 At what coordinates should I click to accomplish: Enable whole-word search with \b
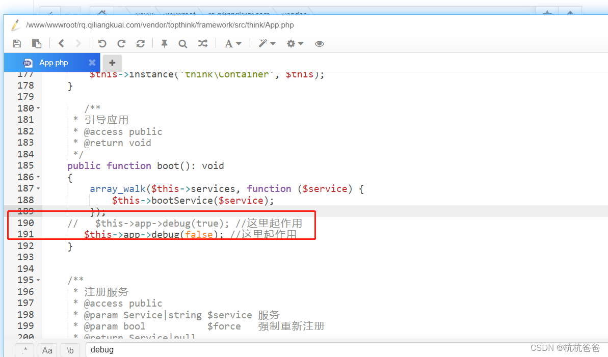[x=70, y=350]
